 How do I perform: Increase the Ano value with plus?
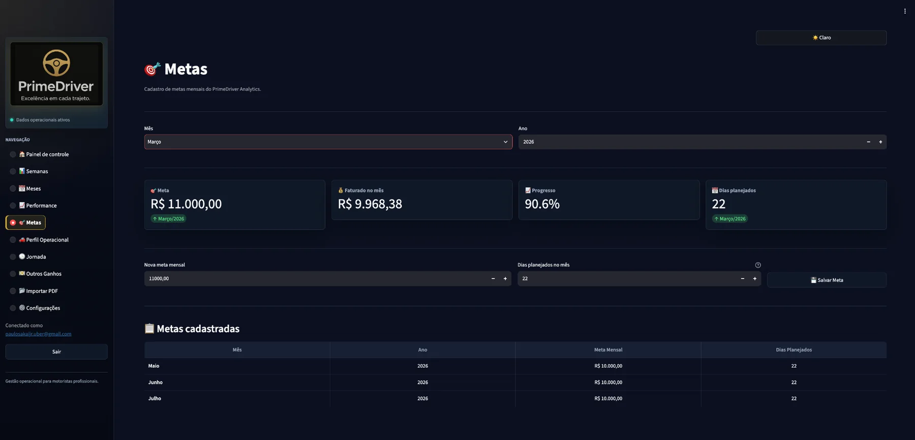point(880,142)
